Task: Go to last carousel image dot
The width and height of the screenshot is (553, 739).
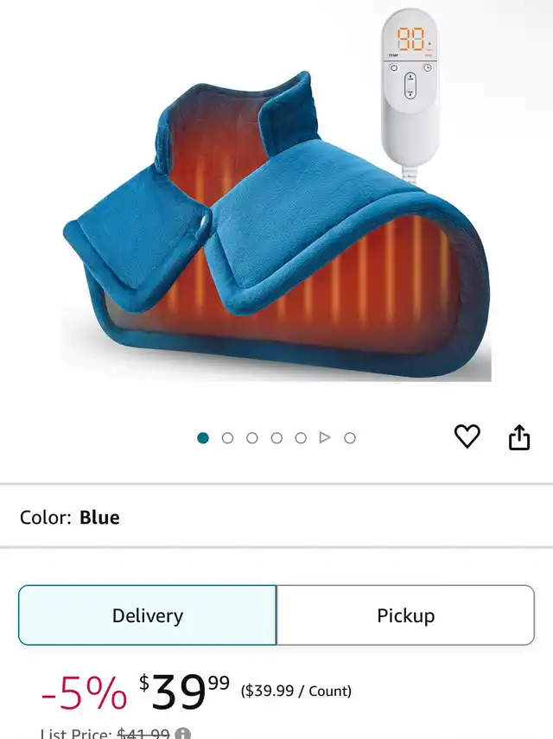Action: click(x=349, y=438)
